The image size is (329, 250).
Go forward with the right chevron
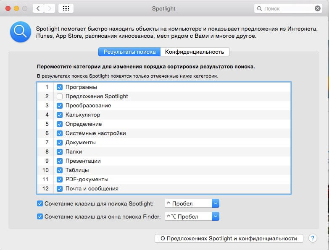tap(50, 8)
